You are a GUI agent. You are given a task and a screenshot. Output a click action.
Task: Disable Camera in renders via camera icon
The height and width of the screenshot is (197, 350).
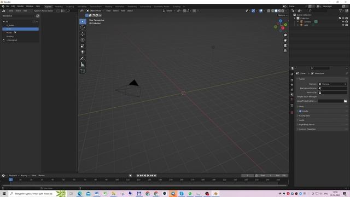pyautogui.click(x=347, y=22)
